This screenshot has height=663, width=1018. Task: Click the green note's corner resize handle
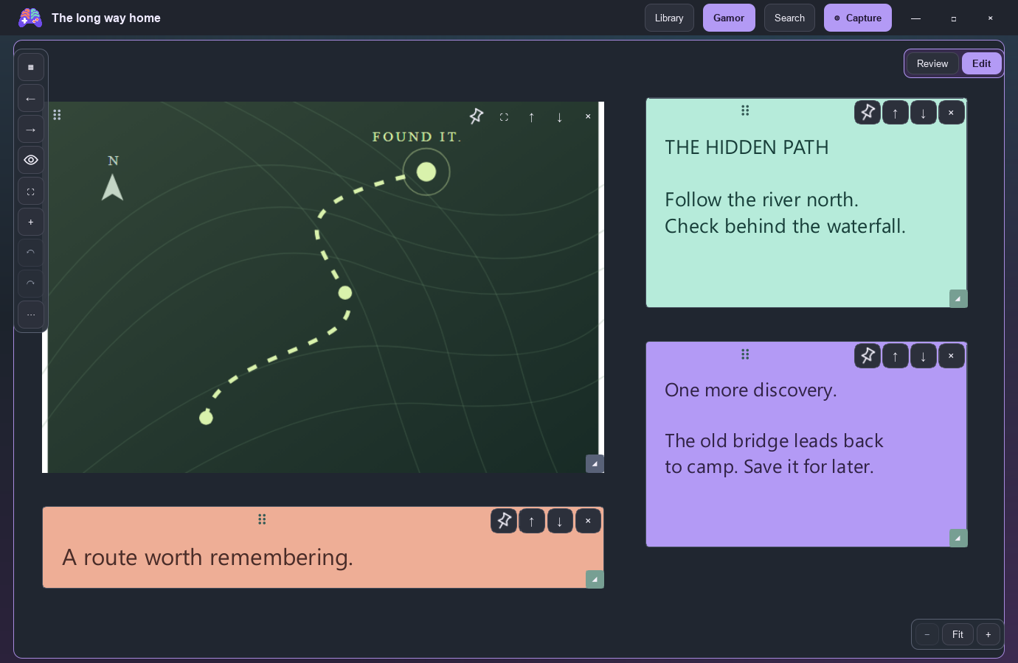[958, 298]
